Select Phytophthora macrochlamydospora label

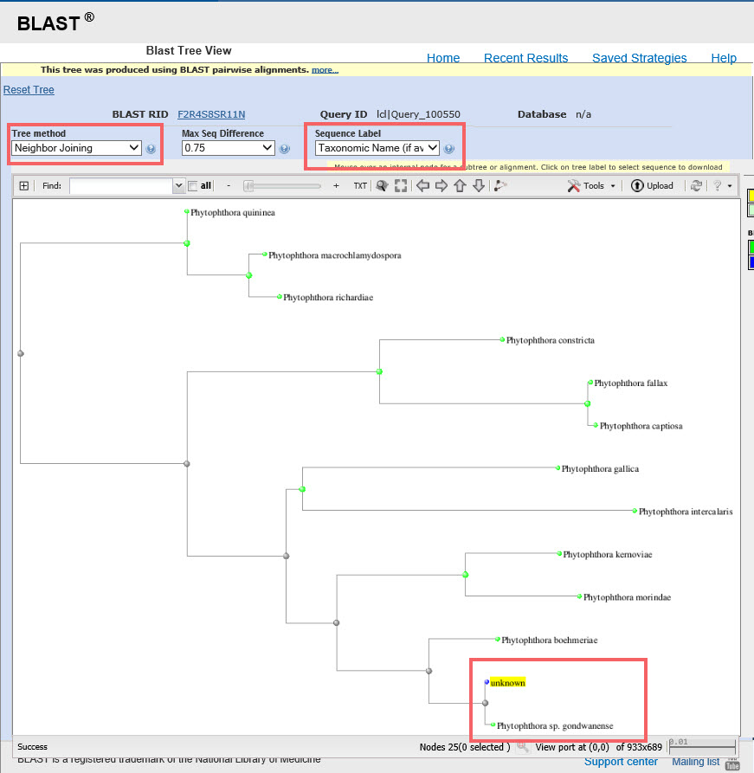click(x=334, y=254)
